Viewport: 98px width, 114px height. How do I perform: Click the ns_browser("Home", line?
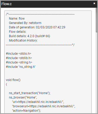[23, 97]
